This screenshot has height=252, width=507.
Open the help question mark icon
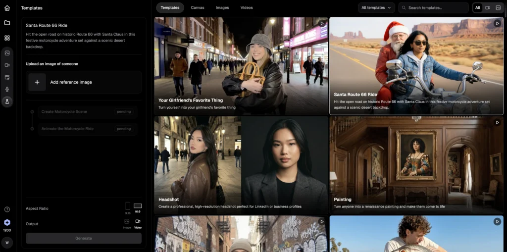coord(7,209)
